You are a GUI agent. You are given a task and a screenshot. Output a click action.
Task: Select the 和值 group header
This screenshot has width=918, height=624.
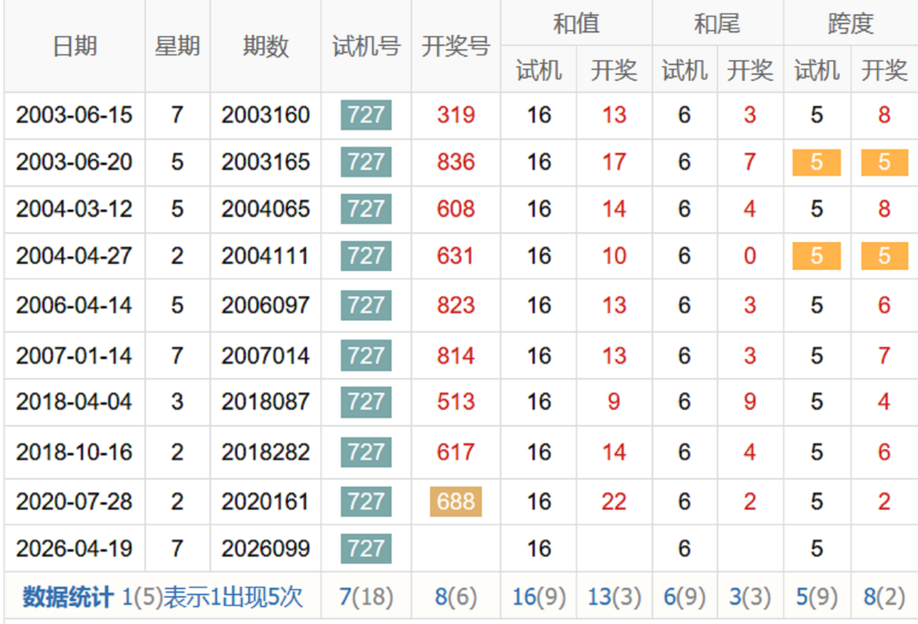[x=576, y=24]
